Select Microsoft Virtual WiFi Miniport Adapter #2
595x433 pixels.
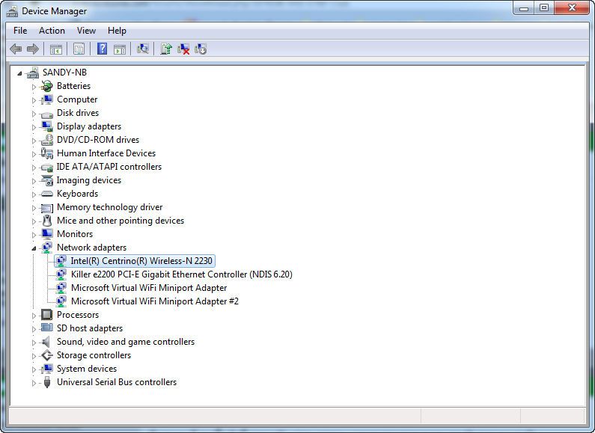[x=154, y=301]
